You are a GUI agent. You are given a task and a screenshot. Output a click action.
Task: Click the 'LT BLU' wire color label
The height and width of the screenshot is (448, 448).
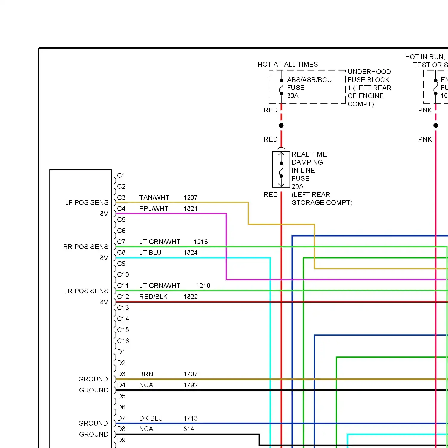coord(150,253)
